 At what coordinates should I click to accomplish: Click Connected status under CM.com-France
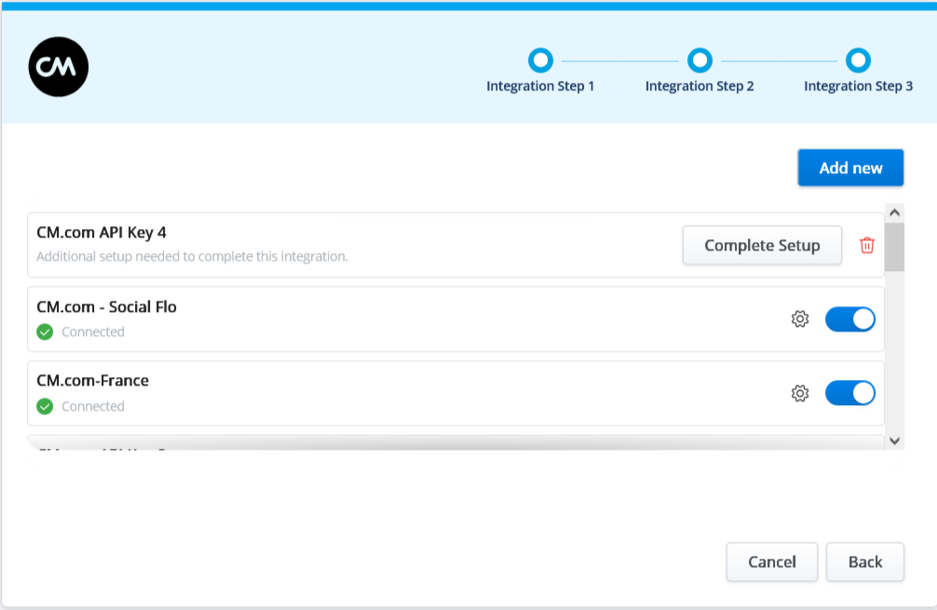click(x=92, y=406)
